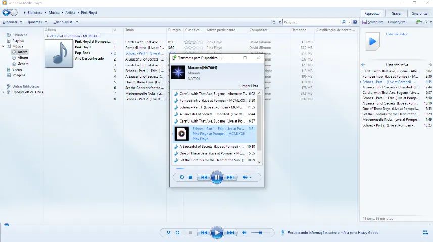
Task: Select Pompeii Intro in the transmit dialog list
Action: point(214,101)
